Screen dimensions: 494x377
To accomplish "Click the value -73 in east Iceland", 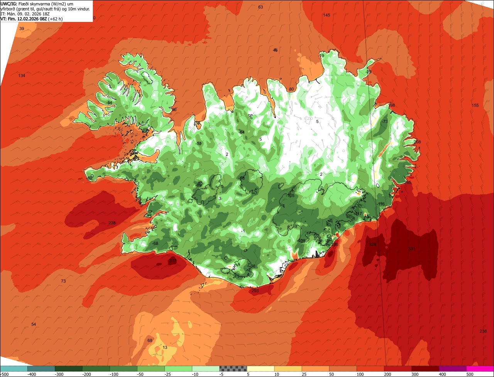I will 384,121.
